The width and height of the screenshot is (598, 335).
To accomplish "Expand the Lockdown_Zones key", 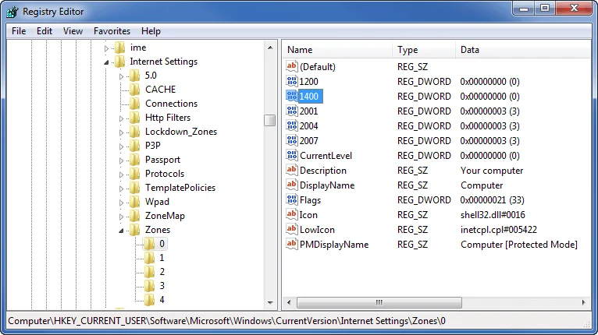I will tap(121, 132).
